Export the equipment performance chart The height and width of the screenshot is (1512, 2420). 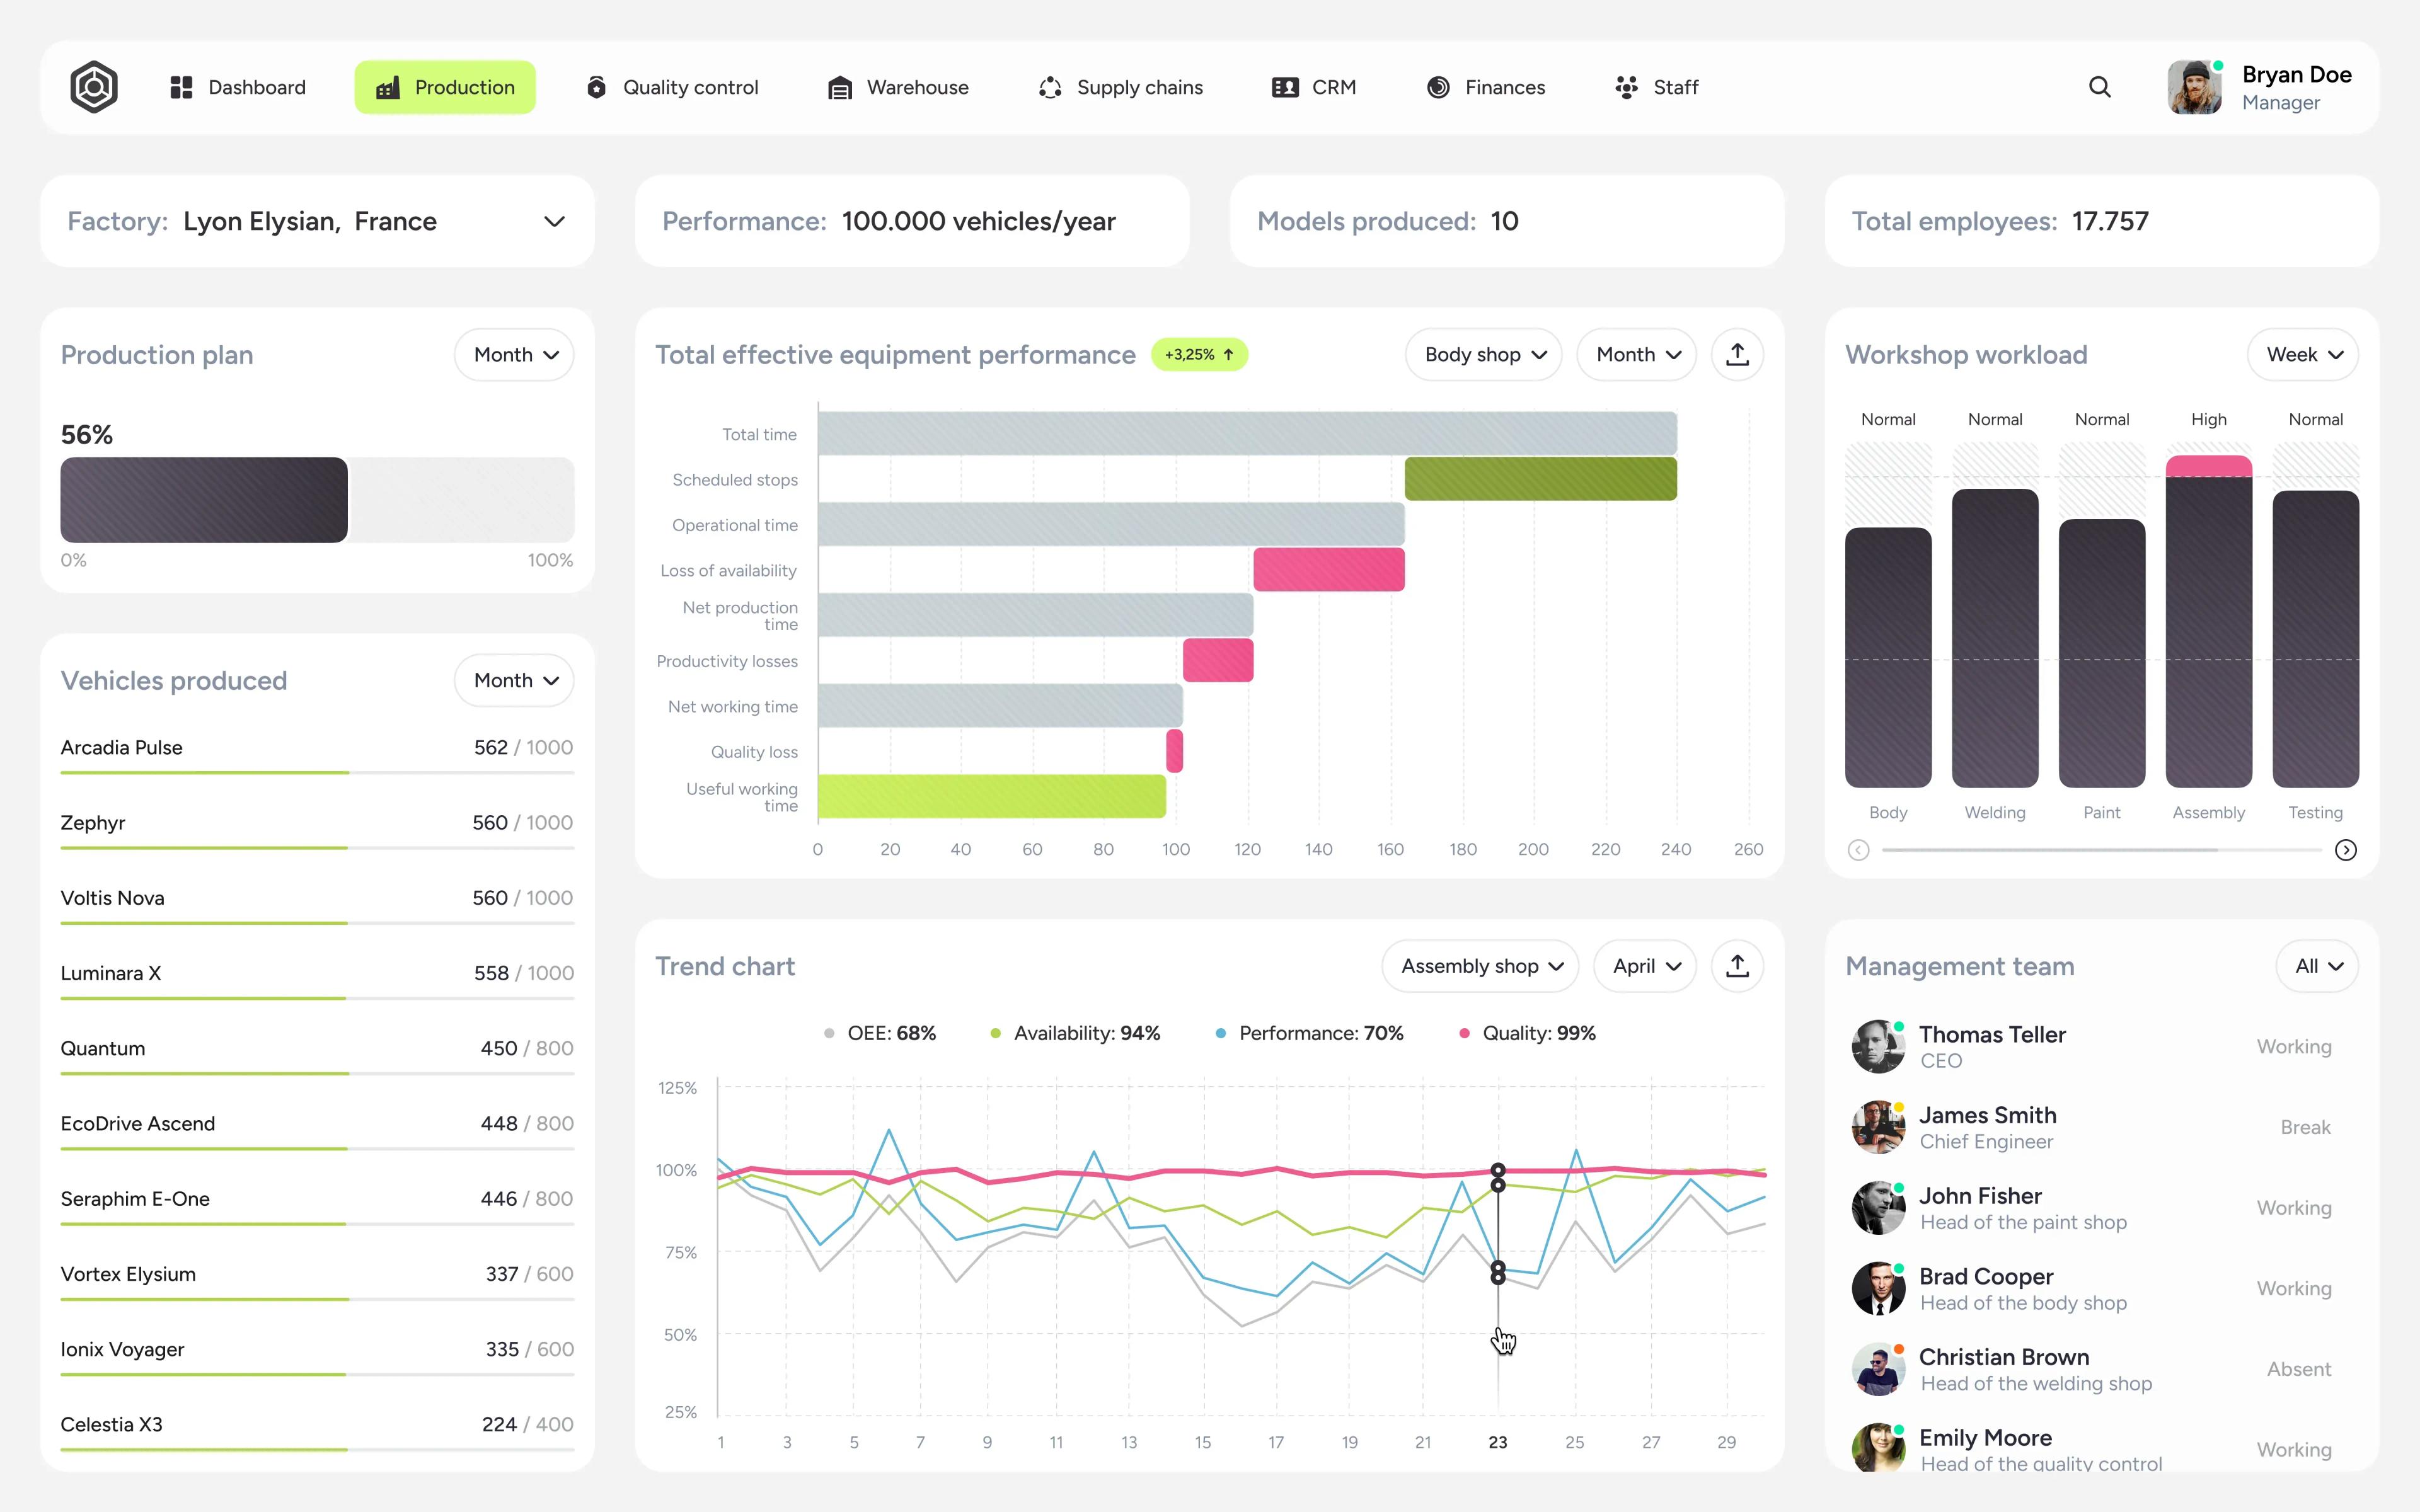click(1737, 355)
